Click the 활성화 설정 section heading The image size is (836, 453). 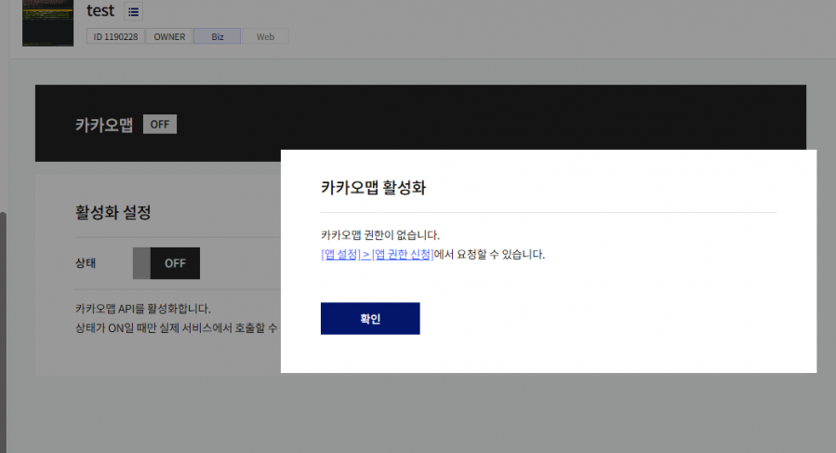coord(113,212)
